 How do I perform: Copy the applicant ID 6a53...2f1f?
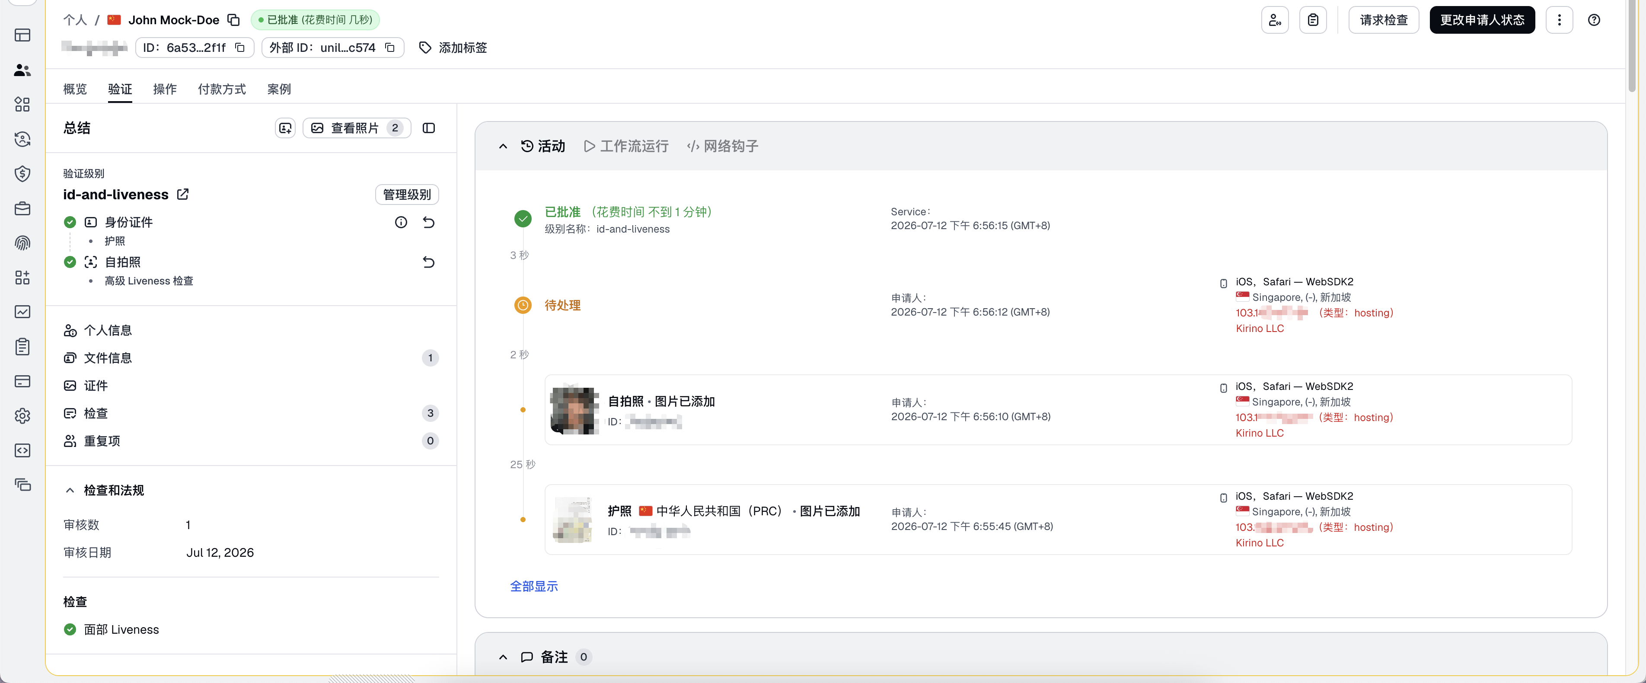pyautogui.click(x=239, y=48)
